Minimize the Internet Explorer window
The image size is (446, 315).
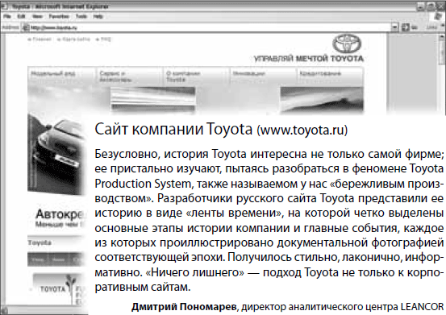(x=422, y=6)
